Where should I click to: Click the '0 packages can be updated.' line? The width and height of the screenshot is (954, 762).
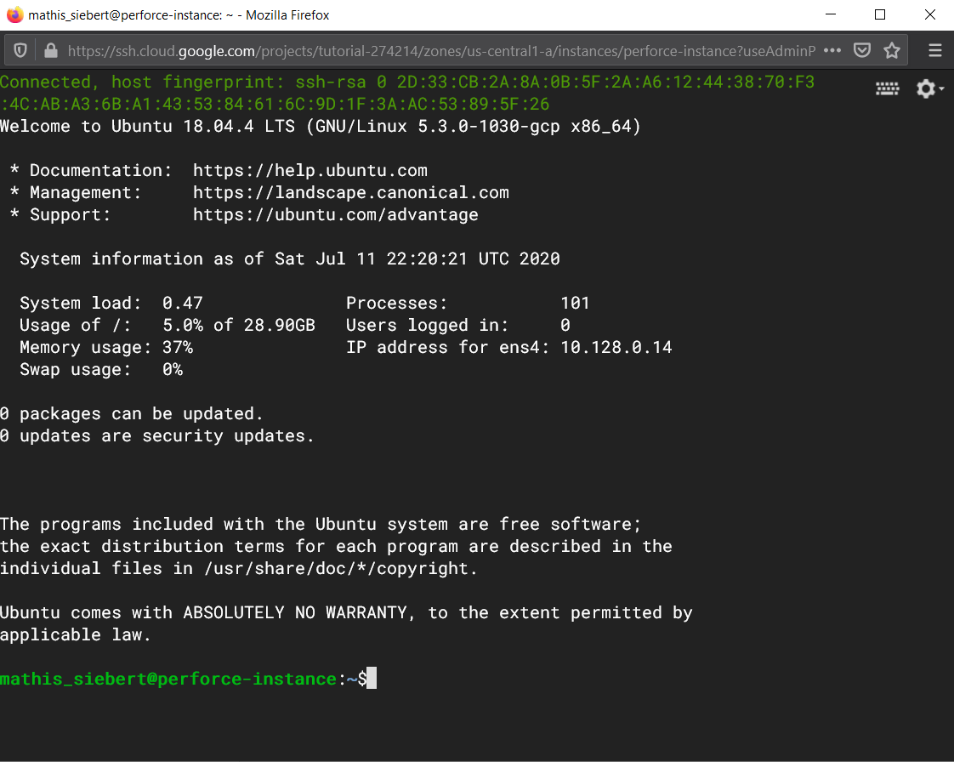[x=132, y=414]
